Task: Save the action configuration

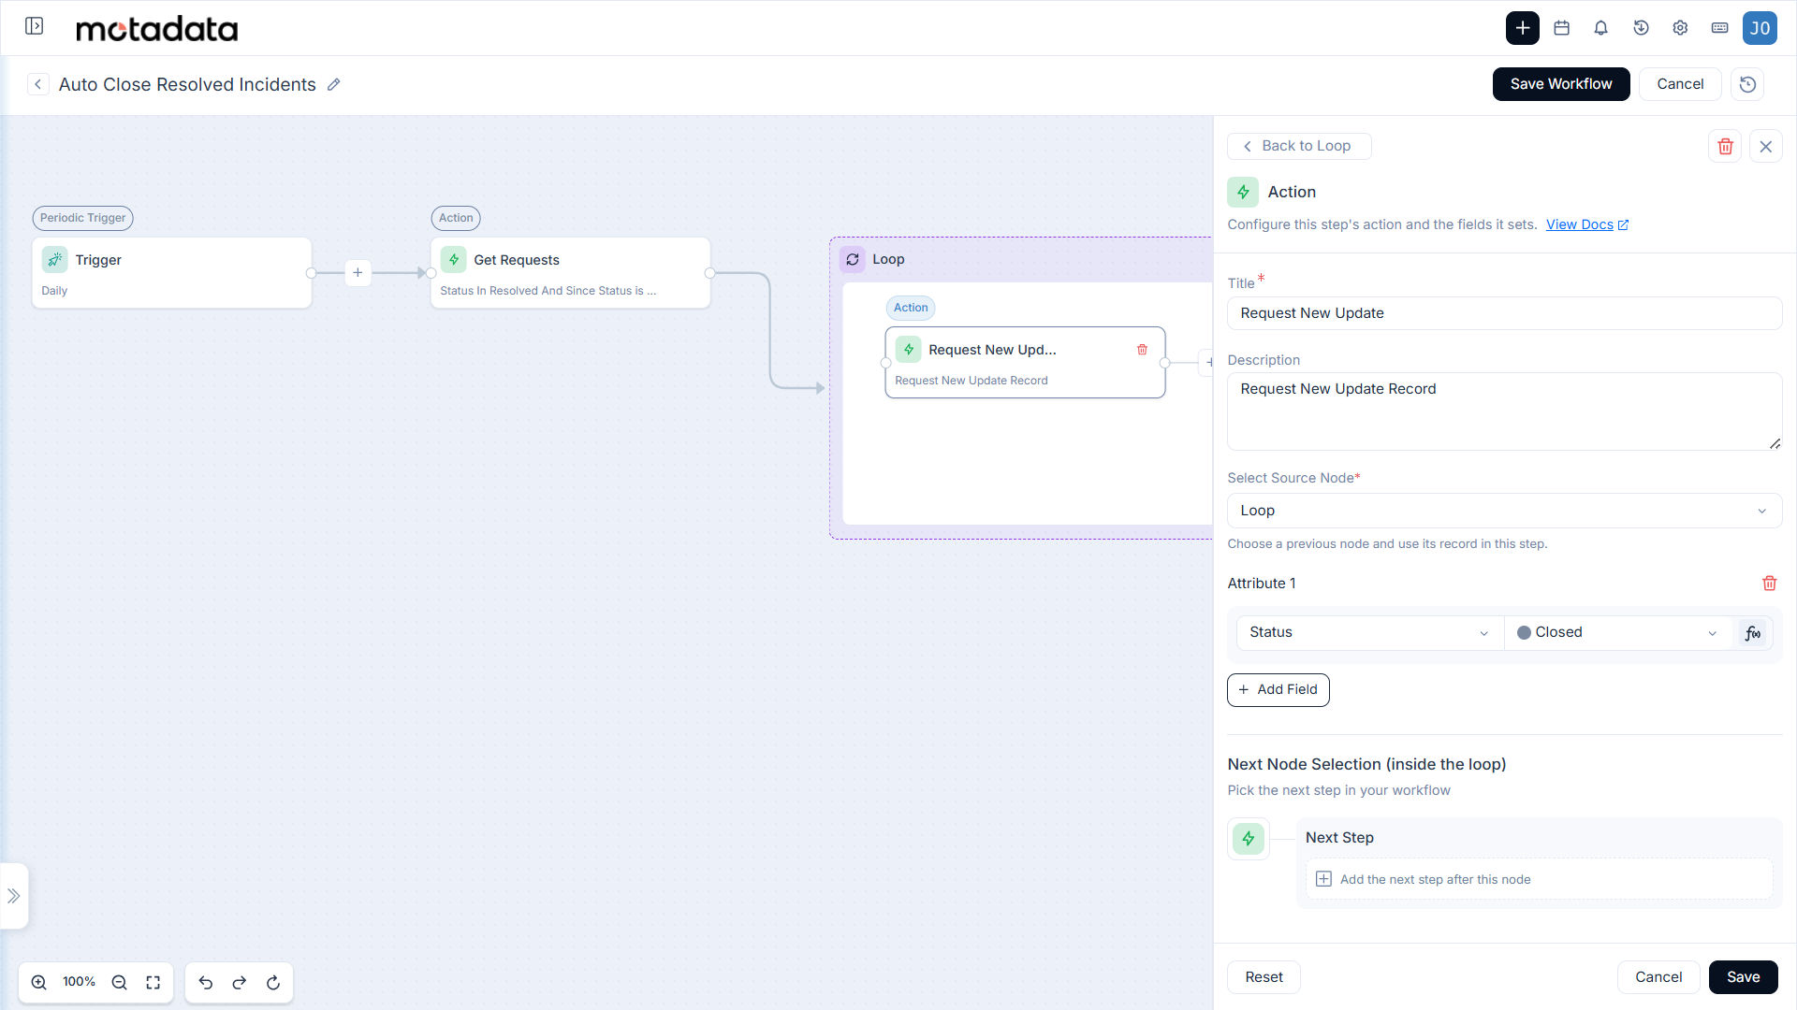Action: pos(1743,977)
